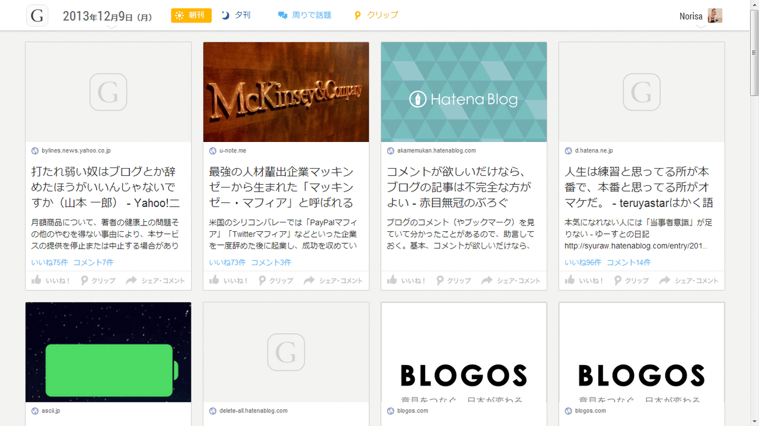Screen dimensions: 759x426
Task: Clip the teruyastar d.hatena article
Action: pos(632,280)
